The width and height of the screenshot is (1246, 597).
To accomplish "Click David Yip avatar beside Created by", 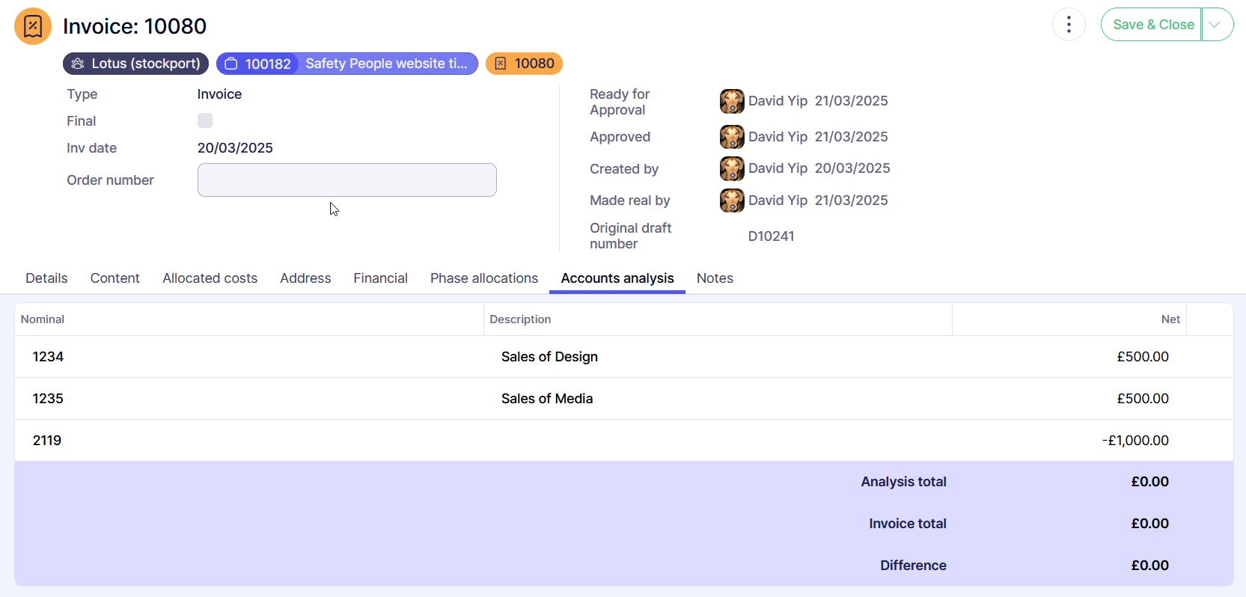I will click(x=731, y=168).
